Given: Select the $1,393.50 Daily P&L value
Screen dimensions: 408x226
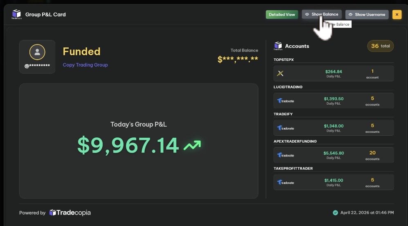Looking at the screenshot, I should click(334, 99).
